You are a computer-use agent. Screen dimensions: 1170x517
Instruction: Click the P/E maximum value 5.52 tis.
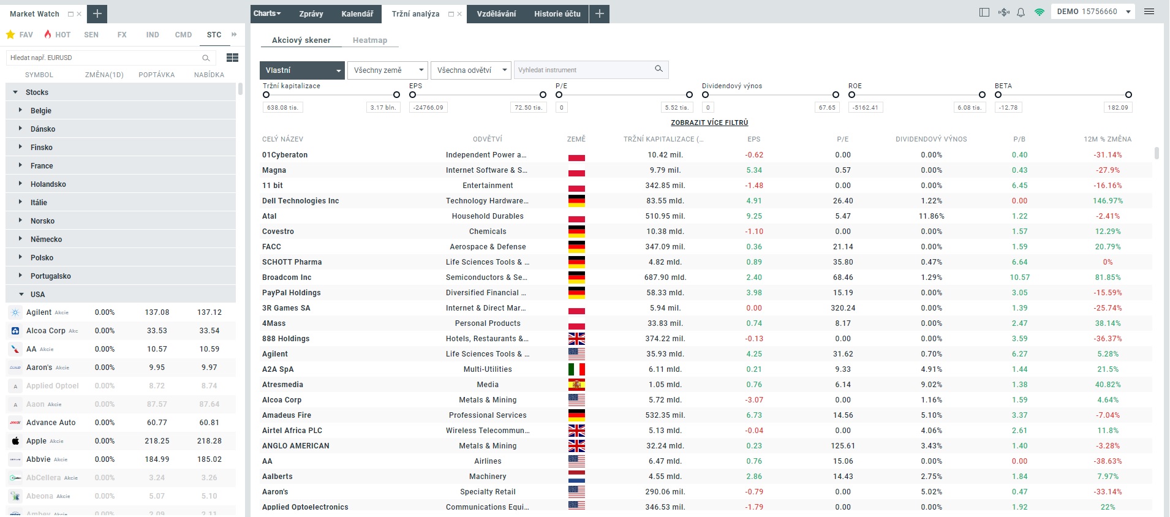677,107
